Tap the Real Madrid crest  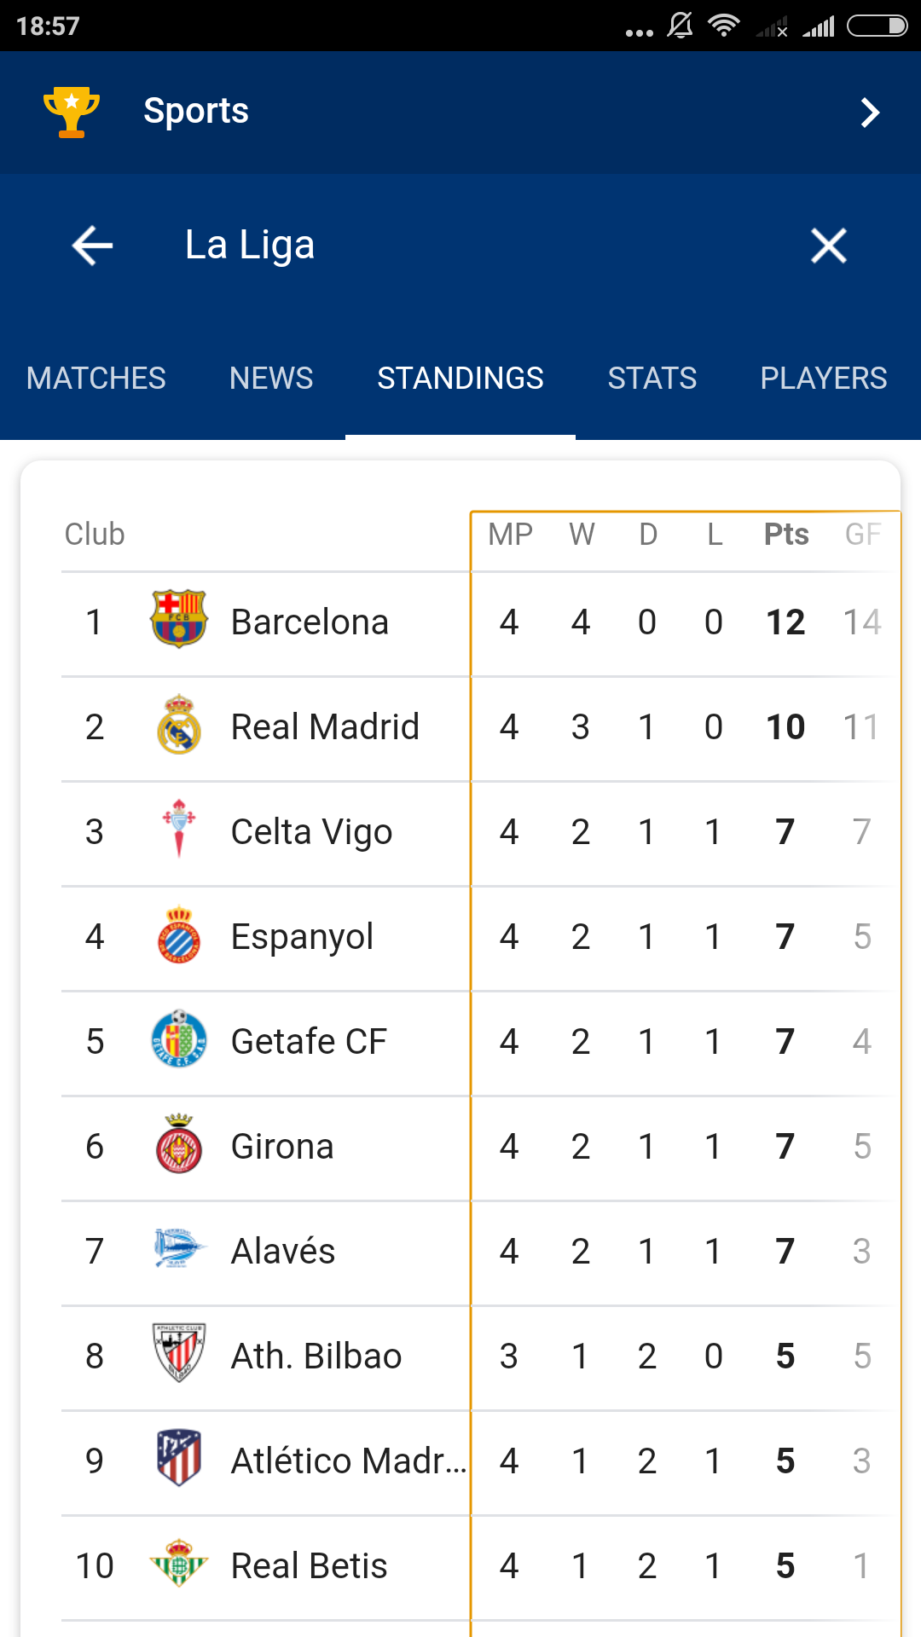tap(179, 725)
